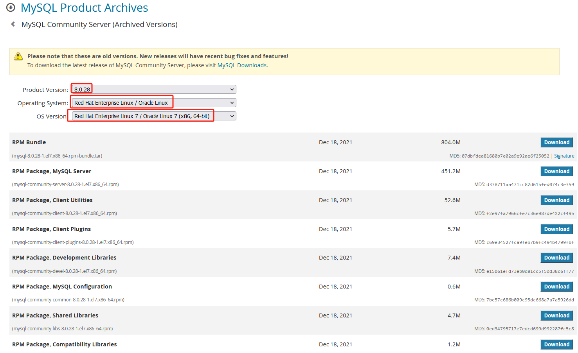
Task: Click the MySQL Community Server (Archived Versions) title
Action: click(x=99, y=24)
